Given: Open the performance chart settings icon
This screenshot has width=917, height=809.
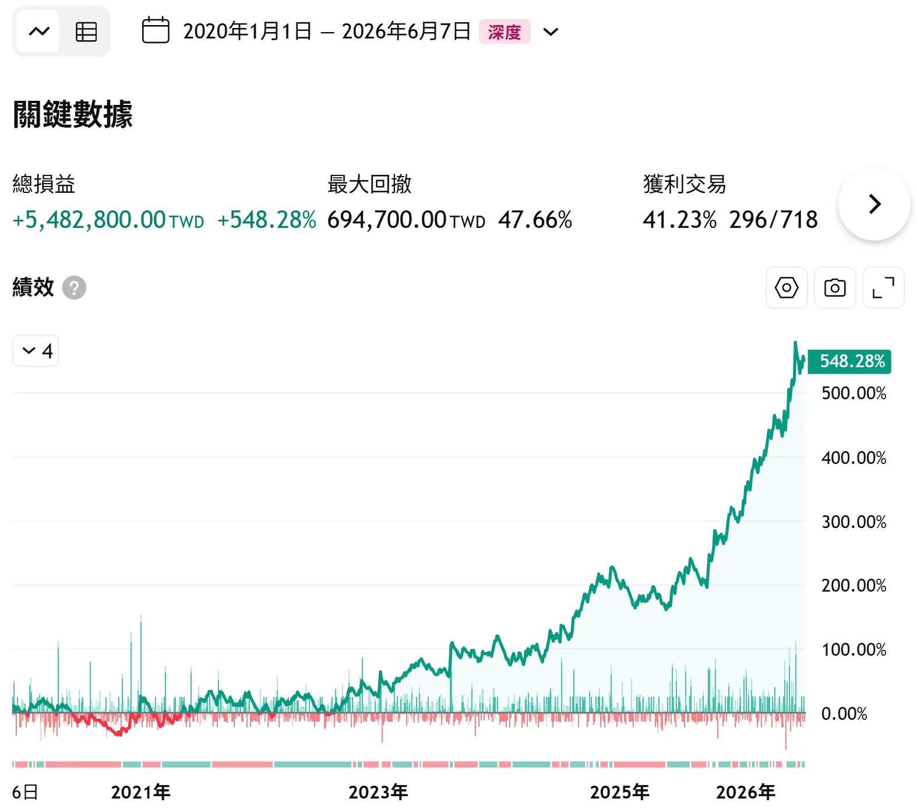Looking at the screenshot, I should point(786,287).
